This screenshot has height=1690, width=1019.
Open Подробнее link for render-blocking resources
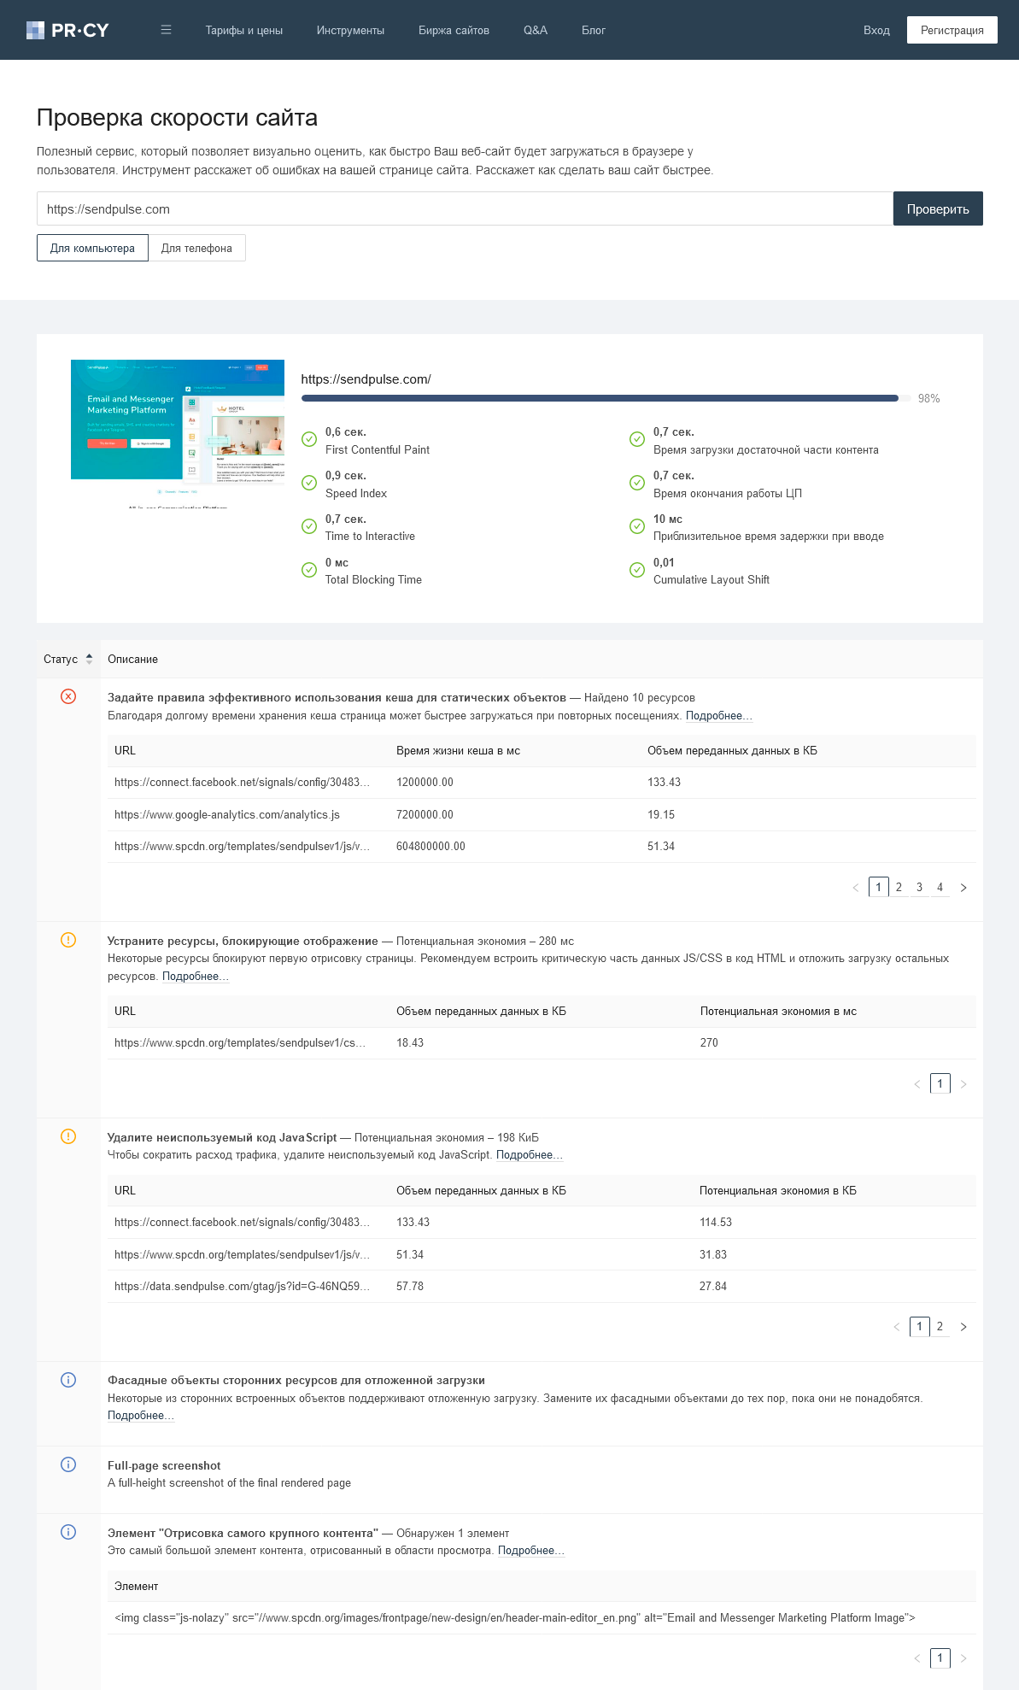click(x=196, y=977)
